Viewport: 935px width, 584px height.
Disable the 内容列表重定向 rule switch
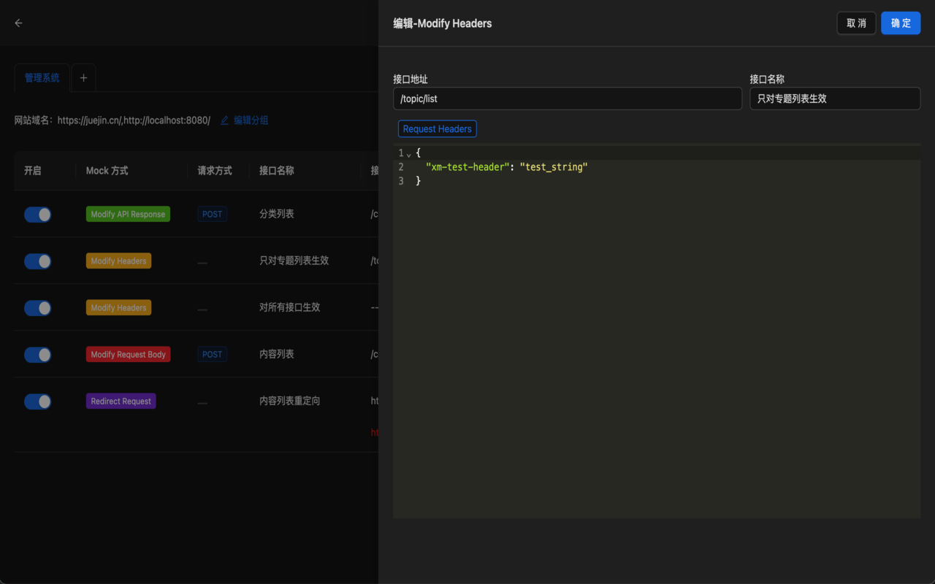pyautogui.click(x=37, y=401)
